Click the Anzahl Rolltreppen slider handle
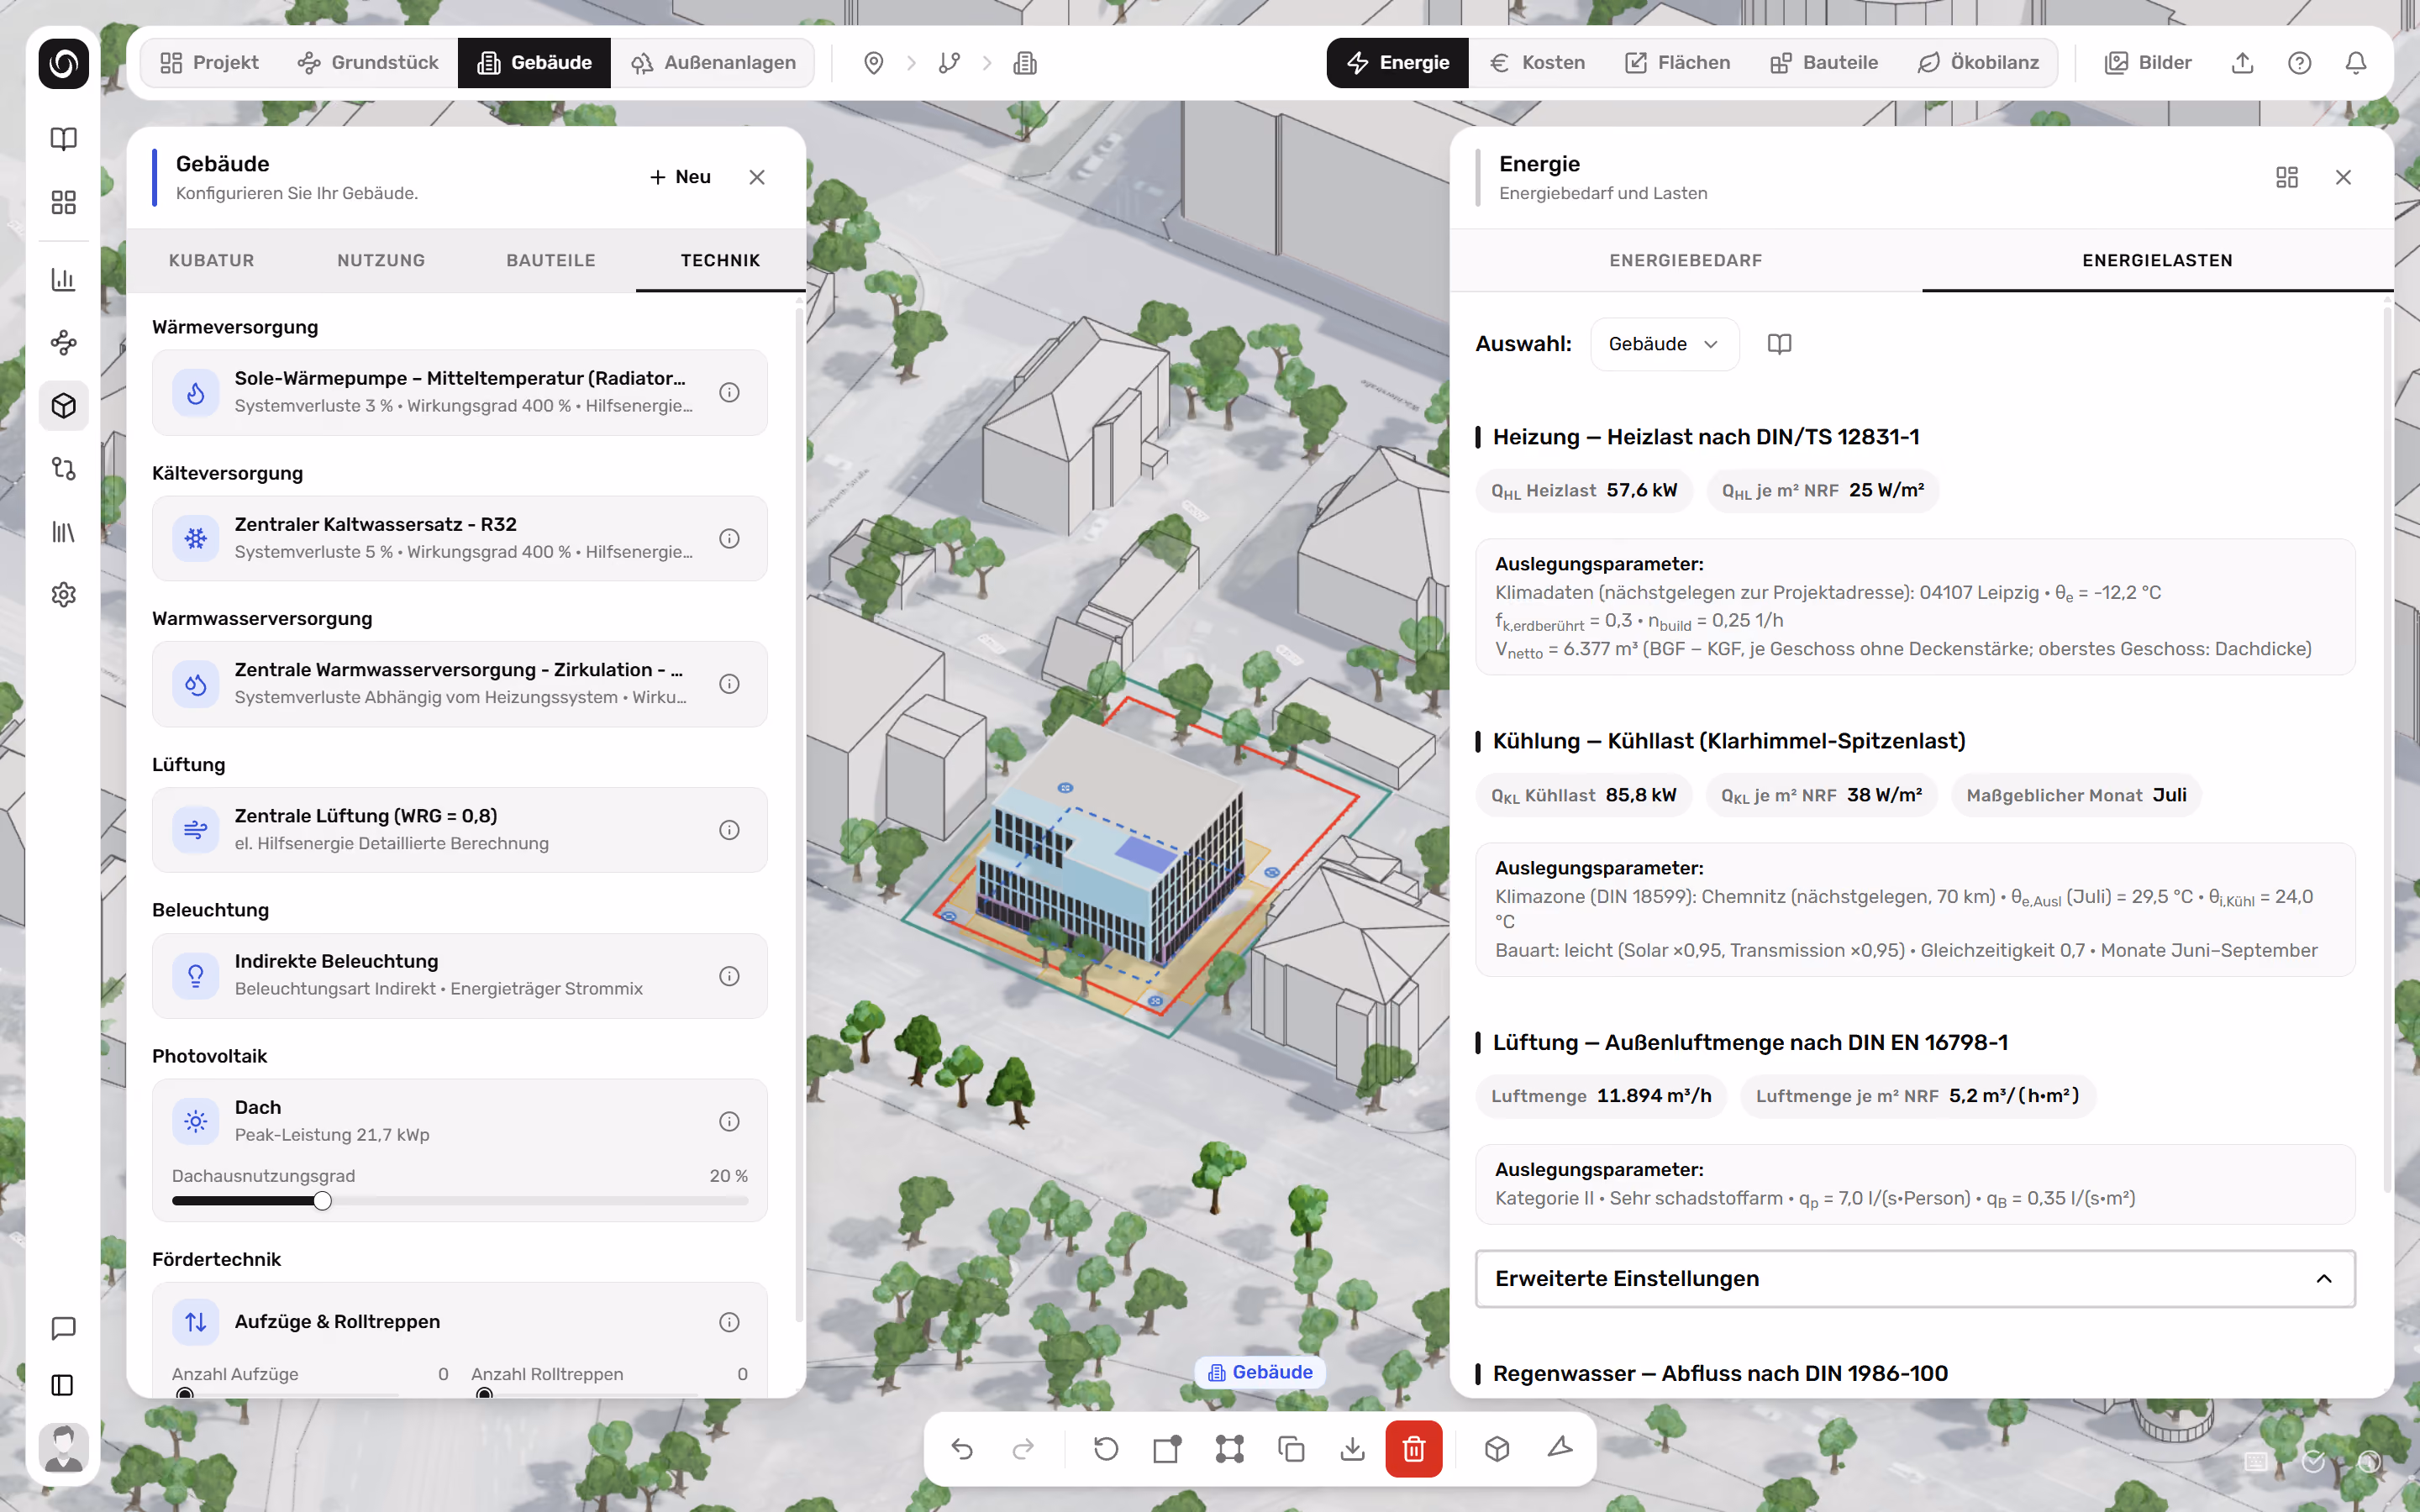 [485, 1394]
